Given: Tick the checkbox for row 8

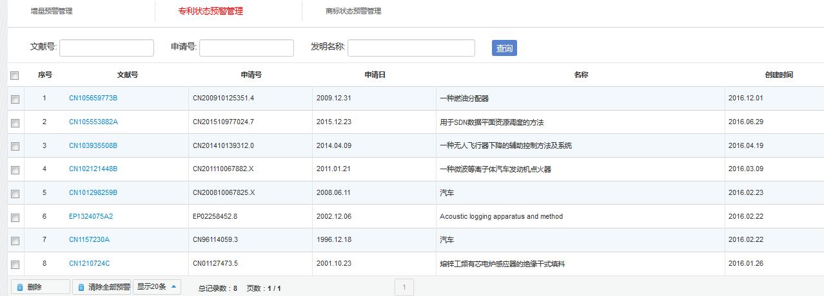Looking at the screenshot, I should pyautogui.click(x=15, y=264).
